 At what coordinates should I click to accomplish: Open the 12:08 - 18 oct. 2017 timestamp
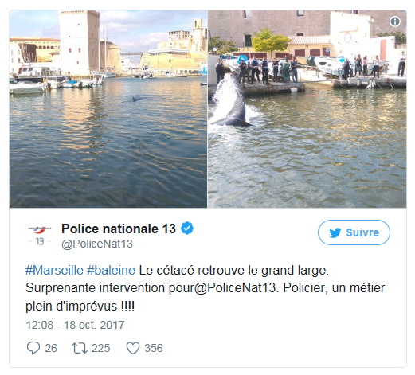(x=75, y=325)
